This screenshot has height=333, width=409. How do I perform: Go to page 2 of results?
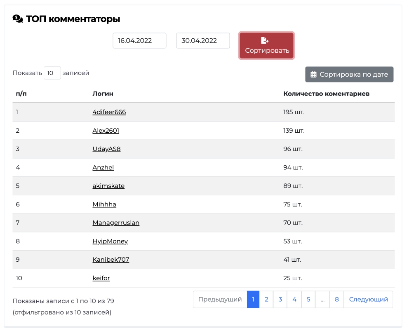(x=266, y=299)
